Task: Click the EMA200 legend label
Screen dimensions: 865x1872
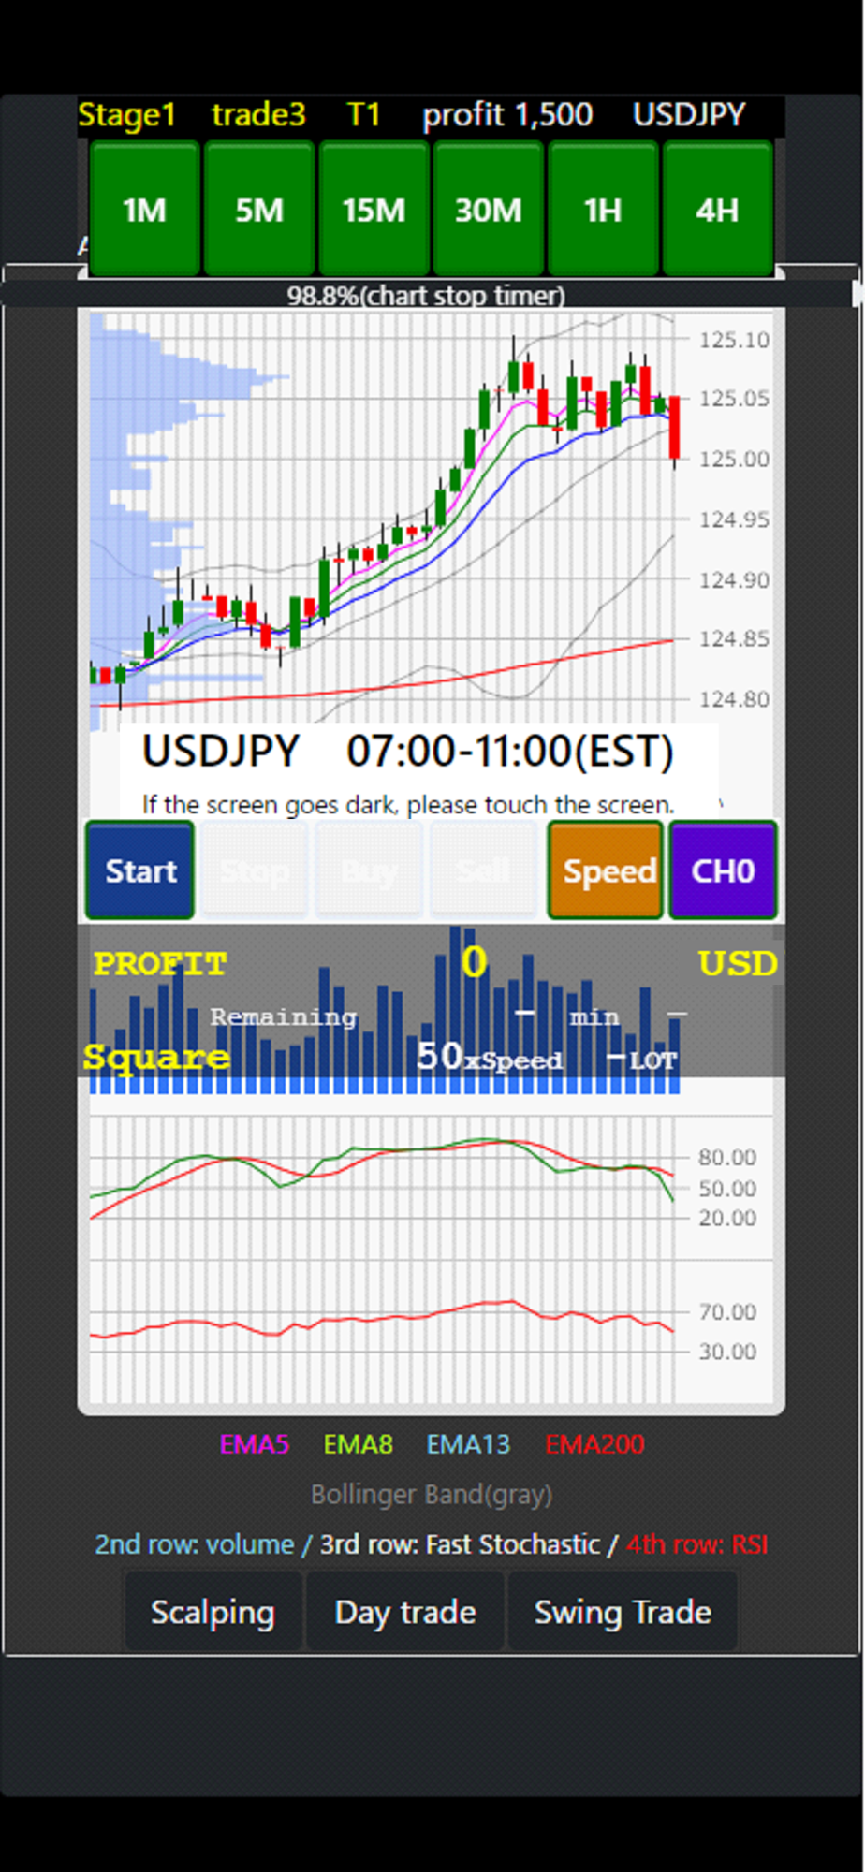Action: [x=595, y=1444]
